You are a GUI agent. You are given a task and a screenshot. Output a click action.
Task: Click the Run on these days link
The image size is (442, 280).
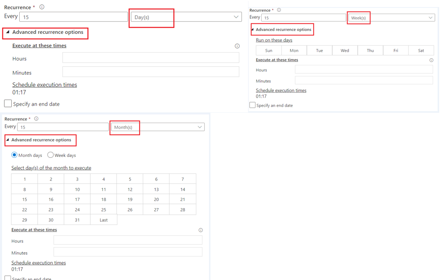point(274,40)
